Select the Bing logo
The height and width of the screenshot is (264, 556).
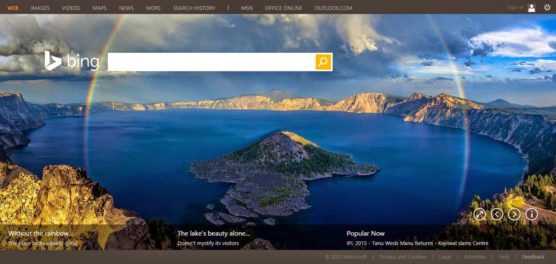pos(72,61)
